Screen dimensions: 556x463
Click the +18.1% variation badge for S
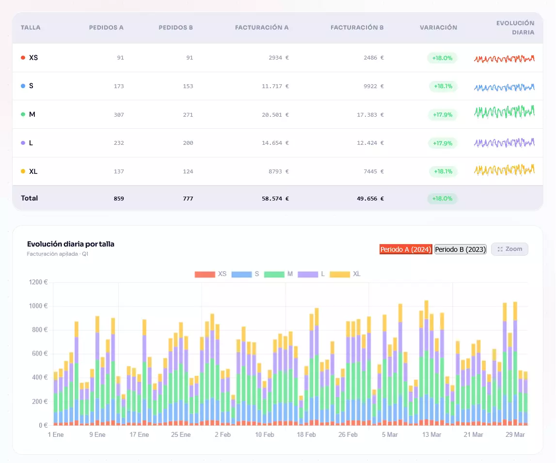[443, 86]
